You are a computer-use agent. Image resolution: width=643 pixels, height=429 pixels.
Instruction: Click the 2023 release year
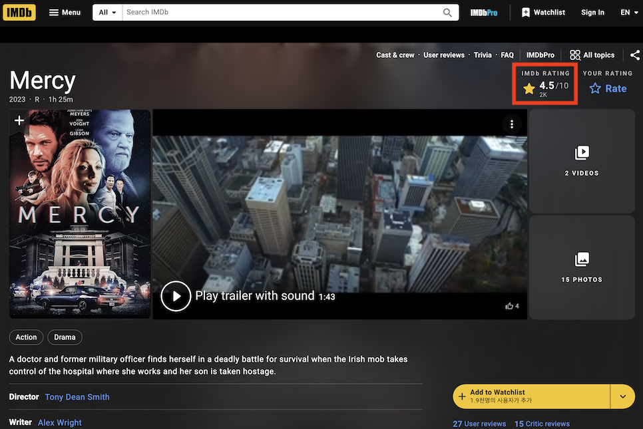17,100
